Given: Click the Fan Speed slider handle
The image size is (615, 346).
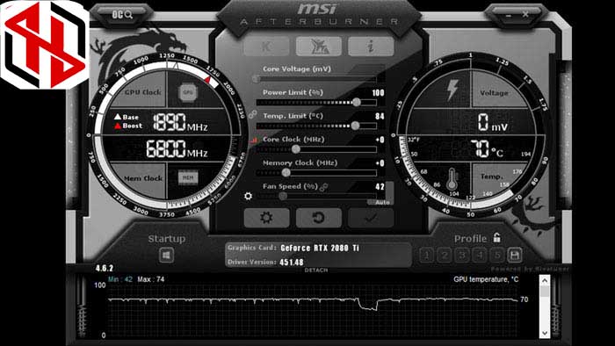Looking at the screenshot, I should coord(283,196).
